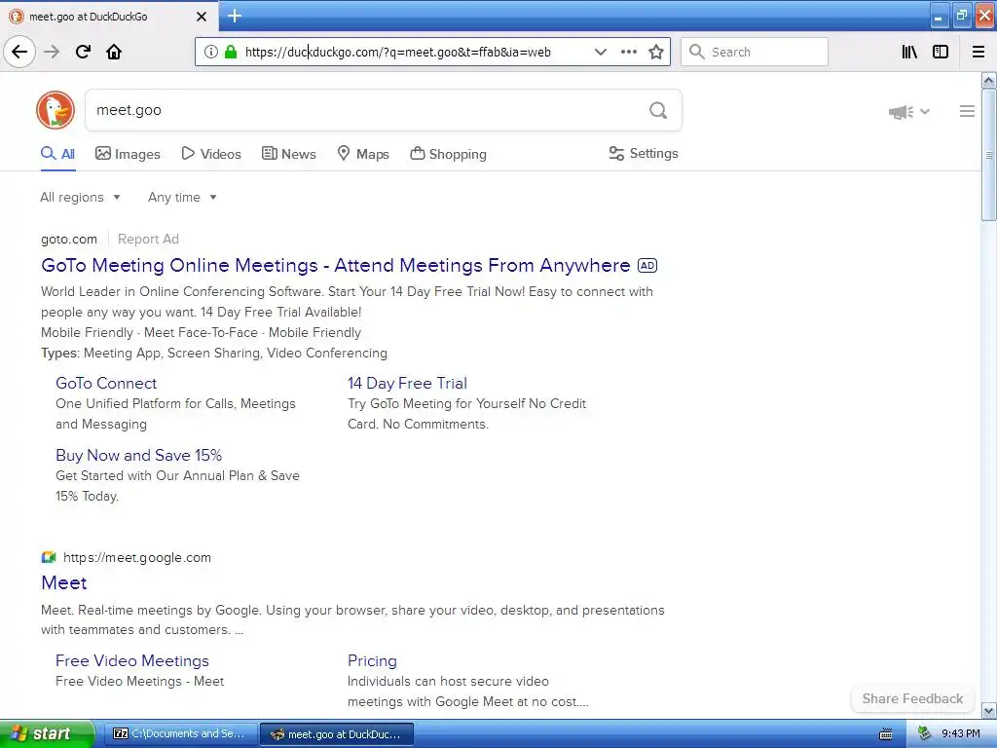The height and width of the screenshot is (748, 997).
Task: Open the Any time filter dropdown
Action: [x=182, y=197]
